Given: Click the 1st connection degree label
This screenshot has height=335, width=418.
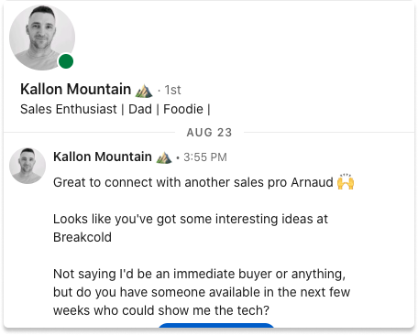Looking at the screenshot, I should (x=172, y=91).
